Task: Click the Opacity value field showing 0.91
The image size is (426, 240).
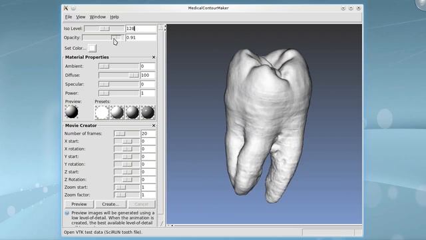Action: pos(140,37)
